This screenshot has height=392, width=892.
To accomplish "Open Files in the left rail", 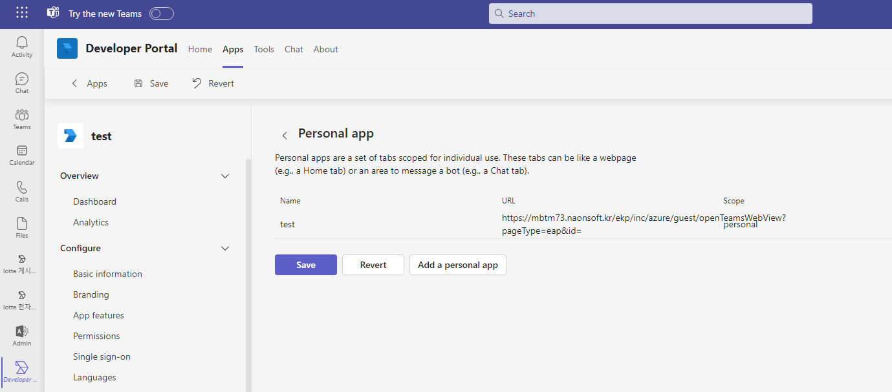I will pyautogui.click(x=22, y=228).
